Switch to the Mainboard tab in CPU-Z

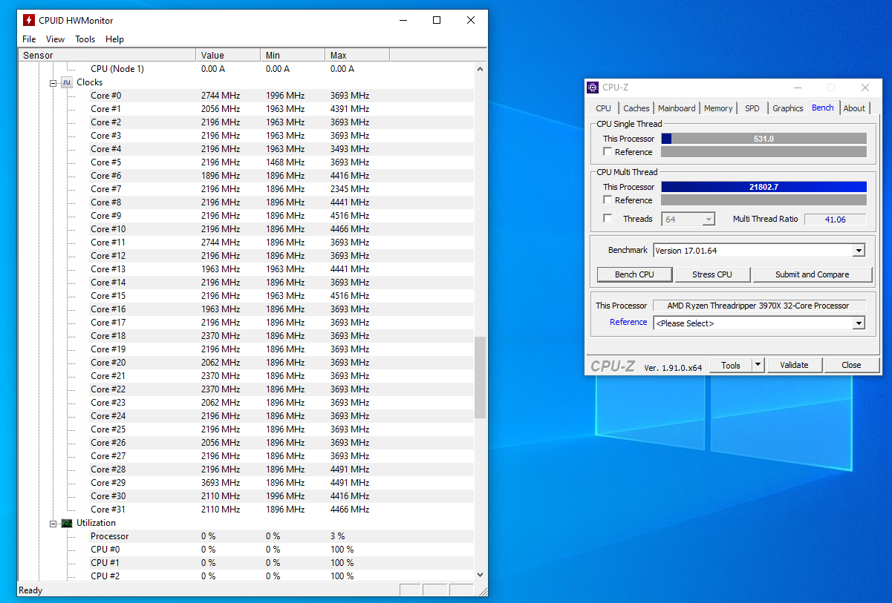[x=677, y=108]
